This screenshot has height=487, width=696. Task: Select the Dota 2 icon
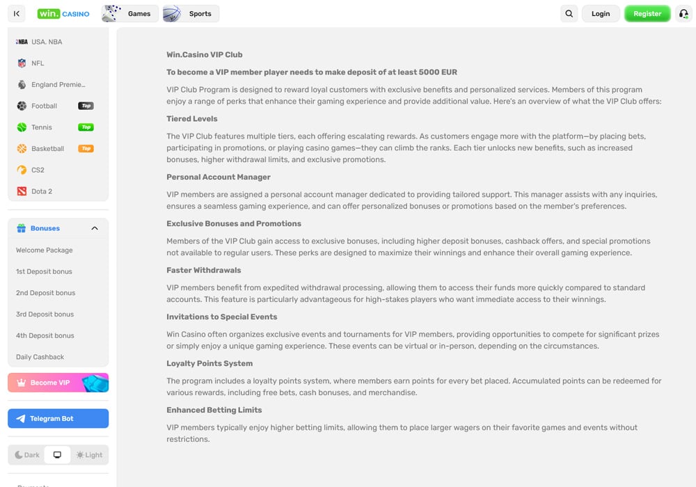22,191
